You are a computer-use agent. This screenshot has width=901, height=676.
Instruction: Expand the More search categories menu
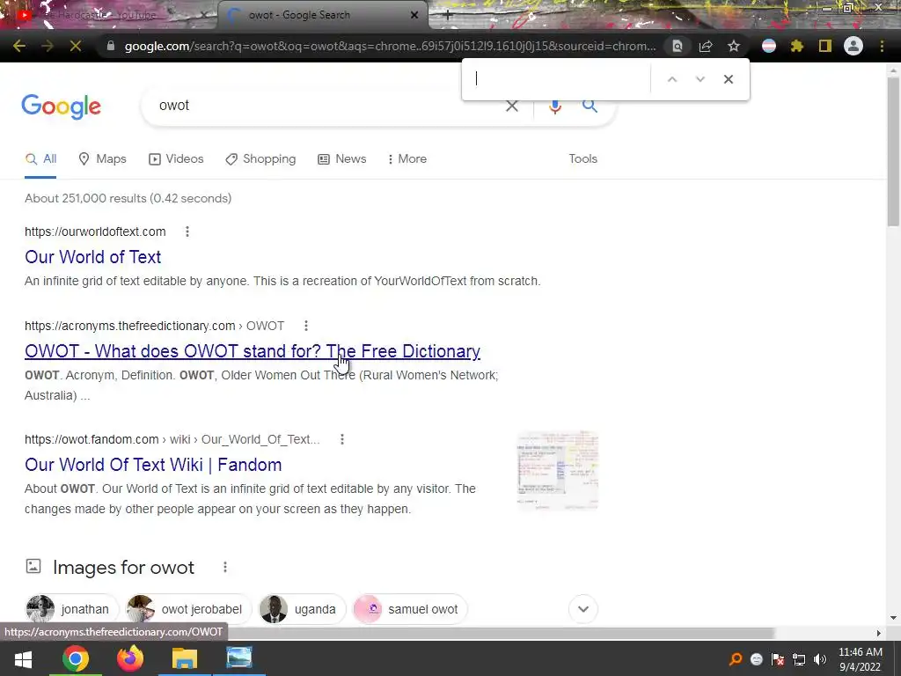[407, 159]
